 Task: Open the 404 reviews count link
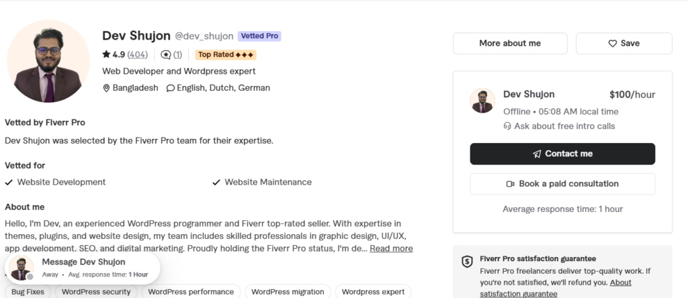tap(137, 55)
